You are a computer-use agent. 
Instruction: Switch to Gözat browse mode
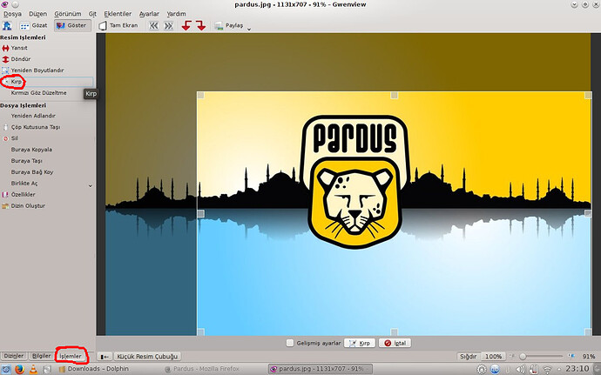[x=34, y=25]
